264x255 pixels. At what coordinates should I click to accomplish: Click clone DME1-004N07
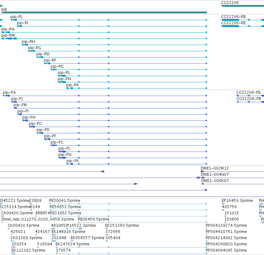pyautogui.click(x=215, y=175)
